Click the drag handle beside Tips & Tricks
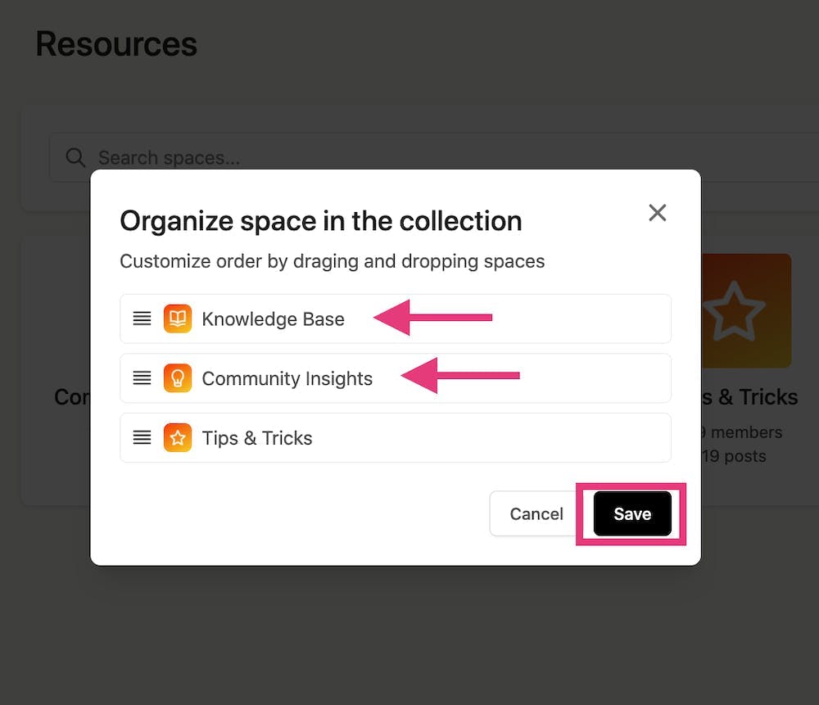This screenshot has width=819, height=705. pyautogui.click(x=141, y=438)
